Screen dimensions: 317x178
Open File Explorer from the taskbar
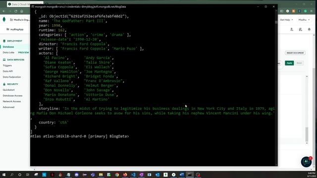coord(101,175)
